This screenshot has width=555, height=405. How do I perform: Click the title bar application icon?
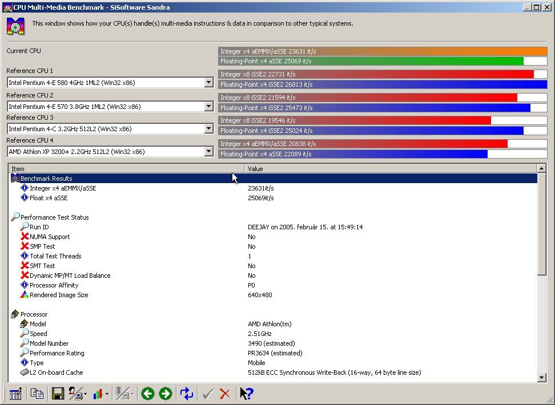[x=7, y=7]
